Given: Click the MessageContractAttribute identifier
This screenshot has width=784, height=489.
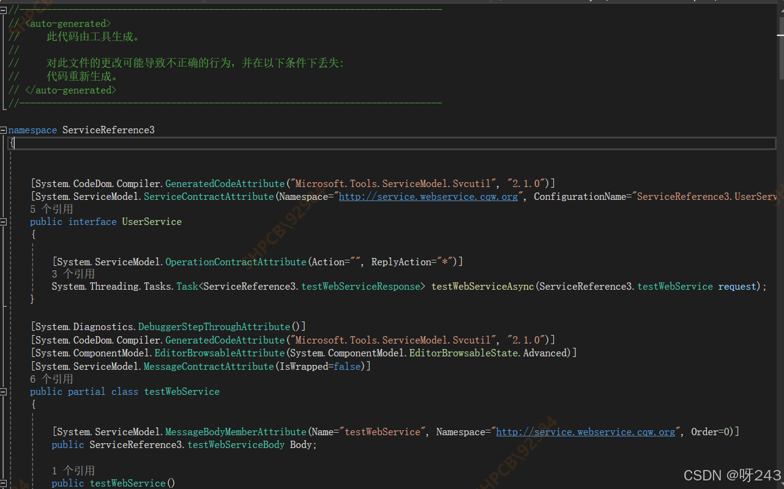Looking at the screenshot, I should [209, 366].
